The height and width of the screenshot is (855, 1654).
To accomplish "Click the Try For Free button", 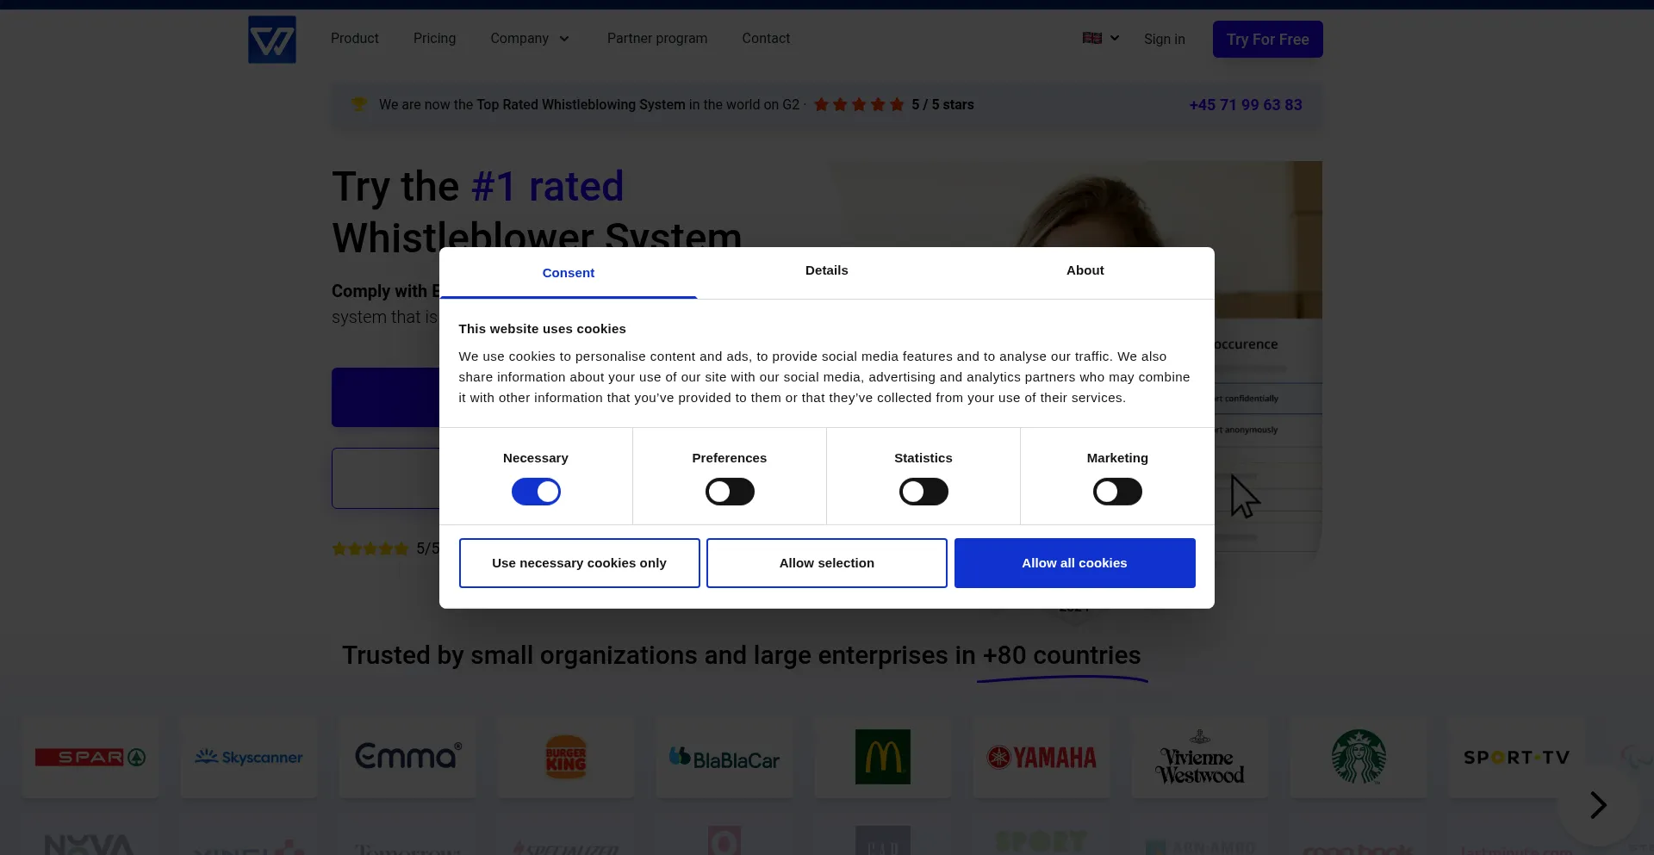I will [x=1267, y=39].
